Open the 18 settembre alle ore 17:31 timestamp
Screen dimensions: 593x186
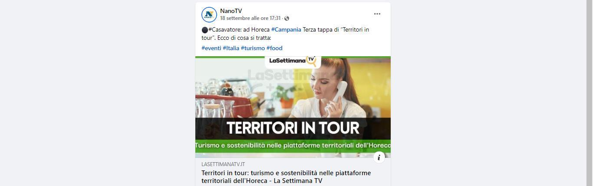pos(250,18)
